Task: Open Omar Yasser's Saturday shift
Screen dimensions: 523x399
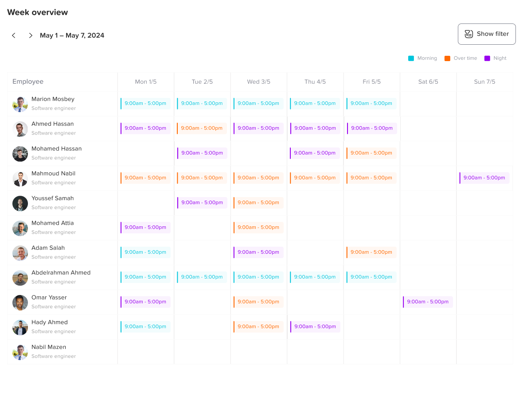Action: 428,302
